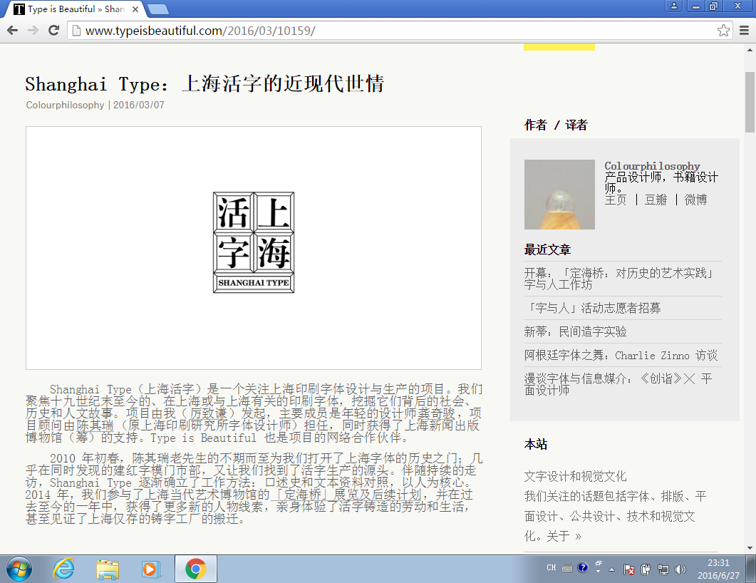Visit the author's 微博 link

point(695,200)
